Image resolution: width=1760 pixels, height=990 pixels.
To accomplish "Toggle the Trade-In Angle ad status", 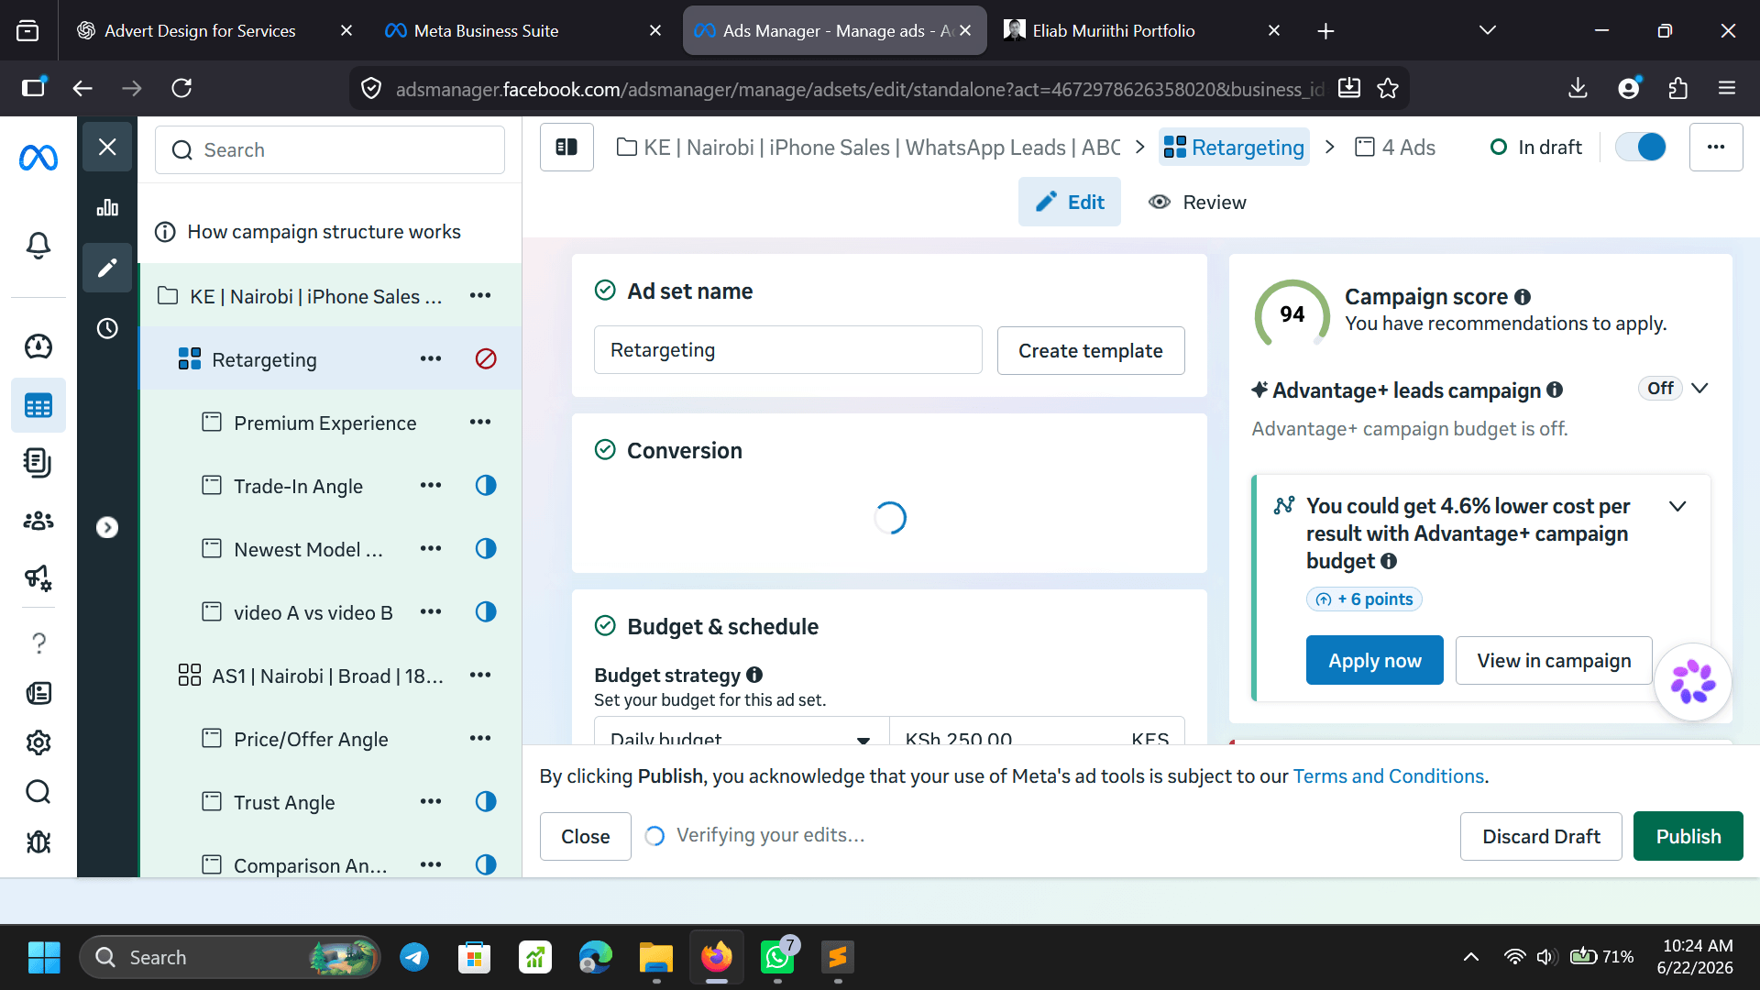I will point(486,485).
